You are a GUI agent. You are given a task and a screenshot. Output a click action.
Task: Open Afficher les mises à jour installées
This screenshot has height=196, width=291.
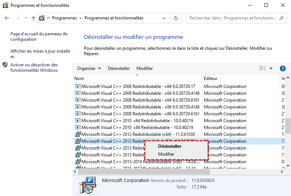[x=40, y=54]
